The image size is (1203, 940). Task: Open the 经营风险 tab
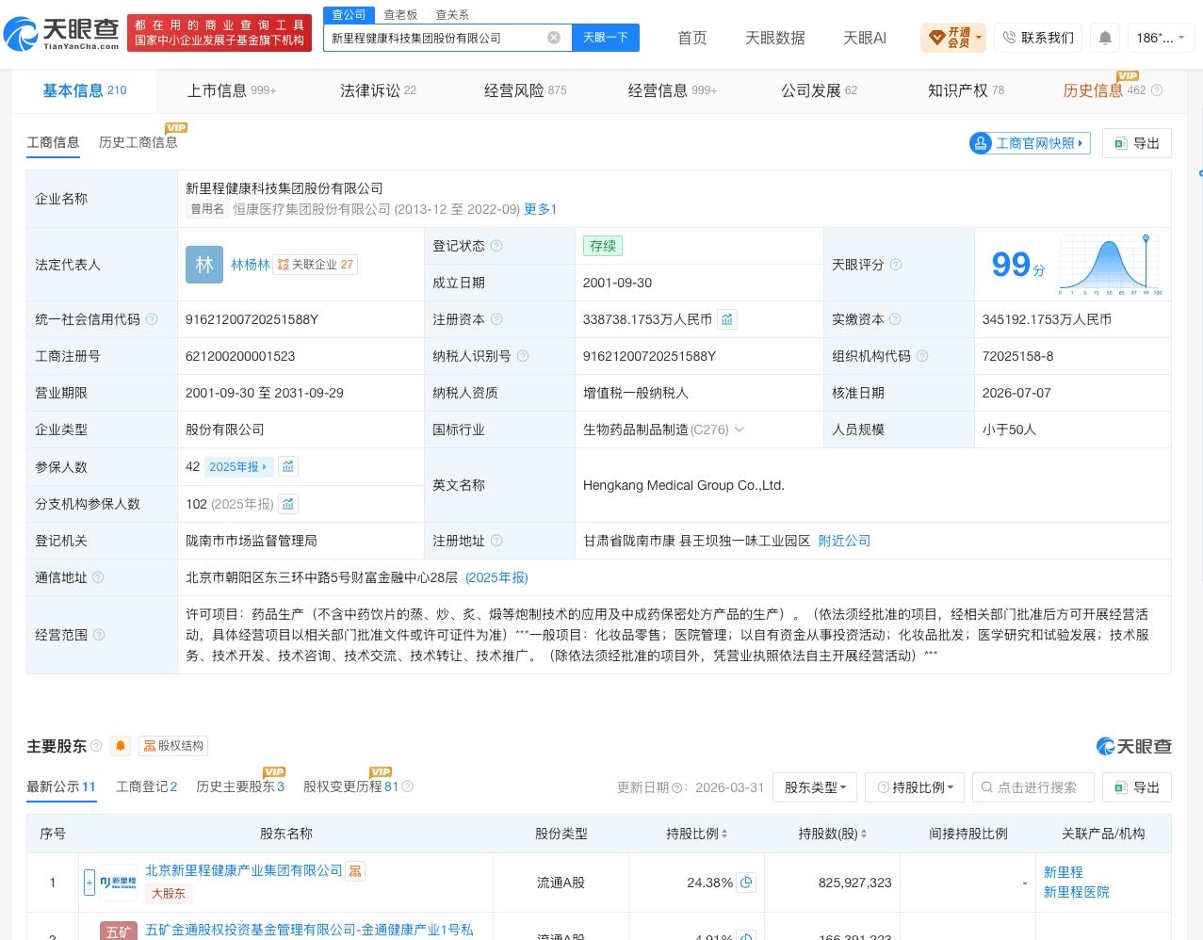click(x=525, y=90)
